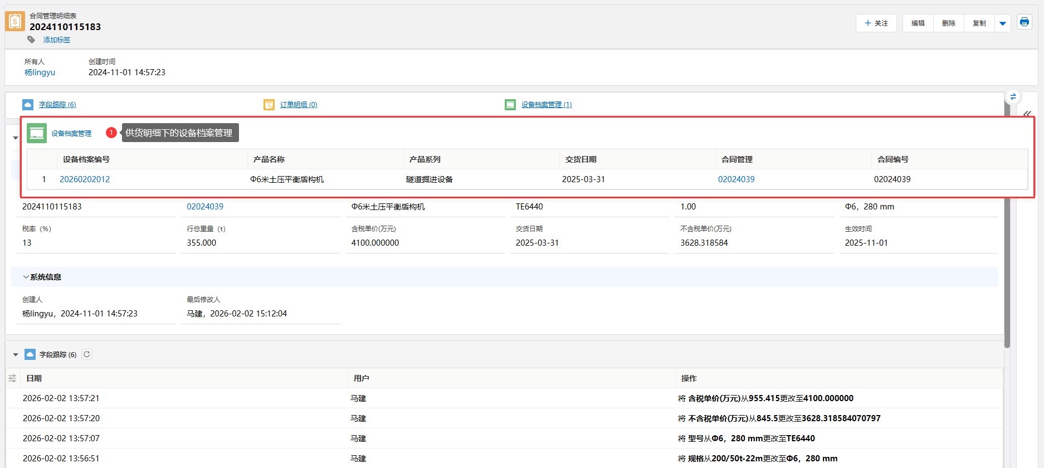This screenshot has height=468, width=1044.
Task: Open the dropdown arrow next to 复制
Action: (x=1003, y=23)
